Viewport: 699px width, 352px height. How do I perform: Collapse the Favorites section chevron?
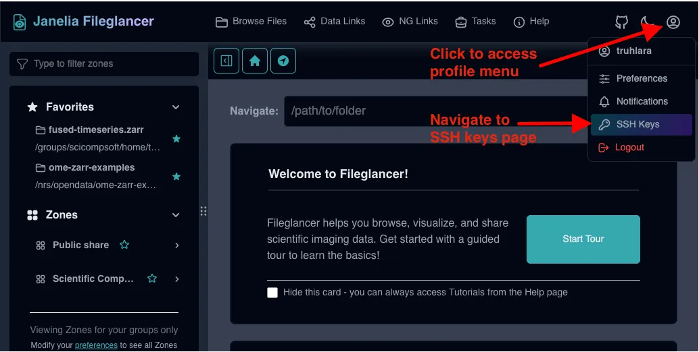click(176, 107)
